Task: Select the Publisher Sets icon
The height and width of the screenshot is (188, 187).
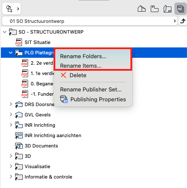Action: 181,9
